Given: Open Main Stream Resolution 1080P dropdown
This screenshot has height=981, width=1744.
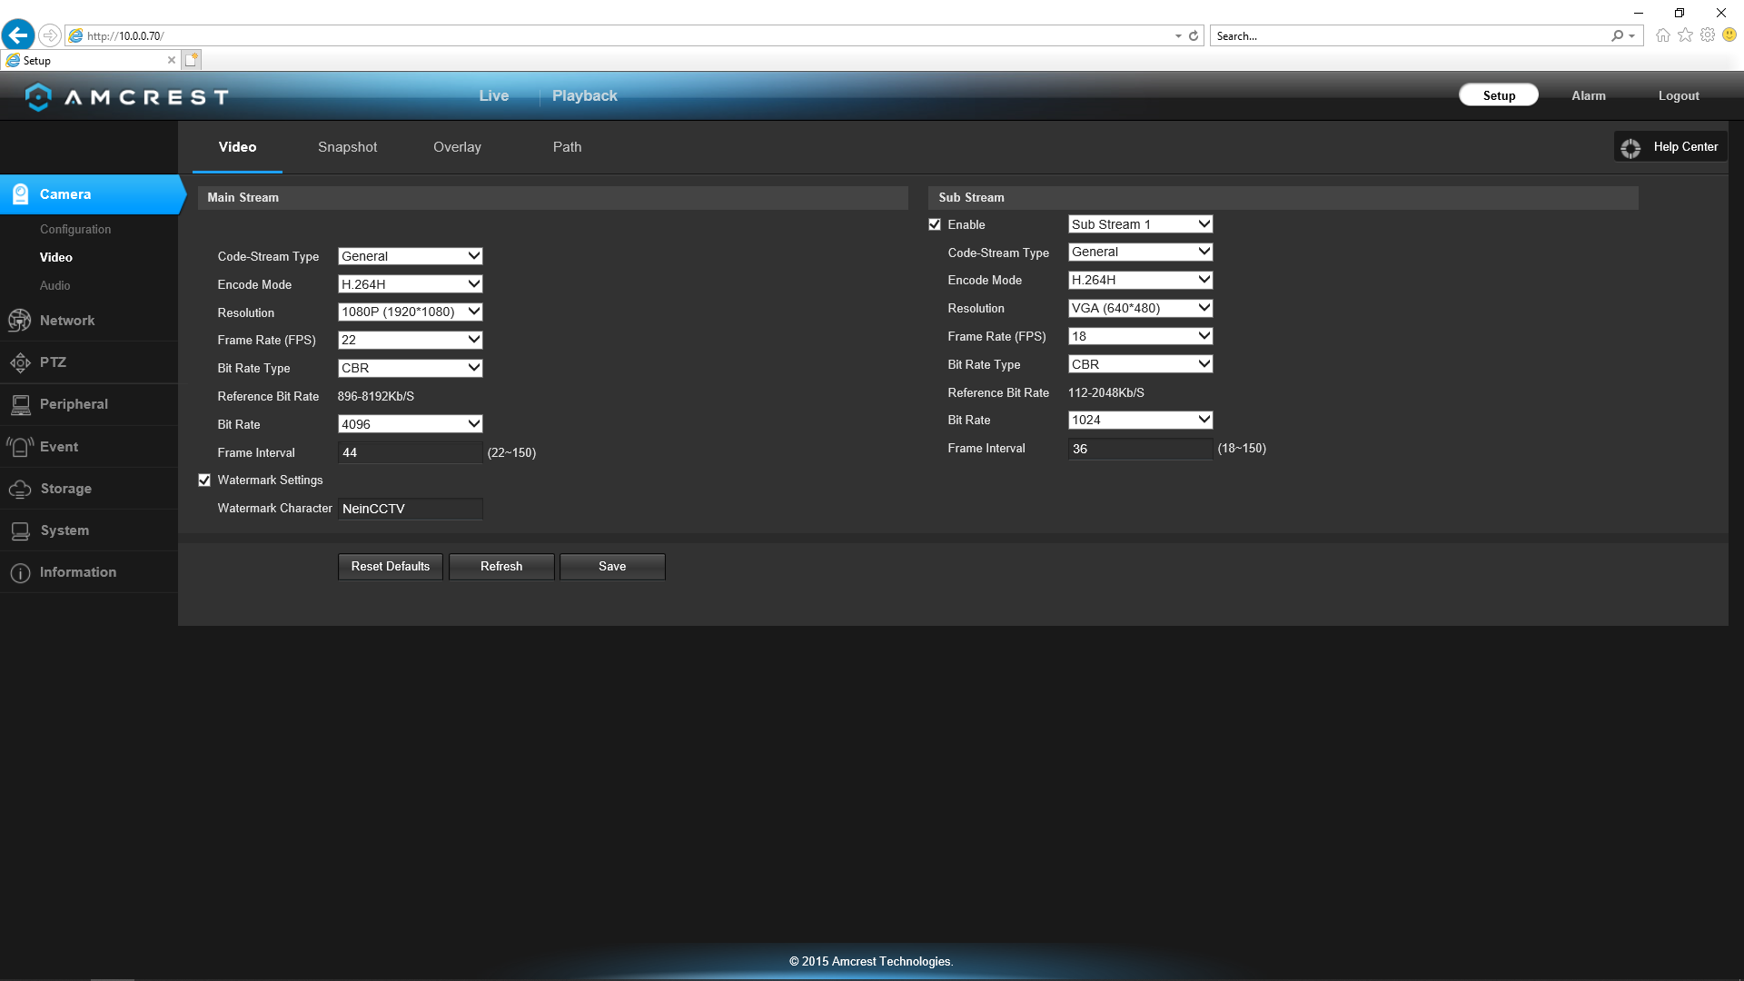Looking at the screenshot, I should [410, 312].
